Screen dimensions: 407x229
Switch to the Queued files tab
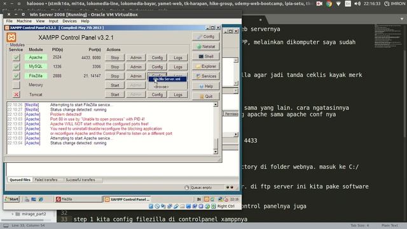click(20, 179)
